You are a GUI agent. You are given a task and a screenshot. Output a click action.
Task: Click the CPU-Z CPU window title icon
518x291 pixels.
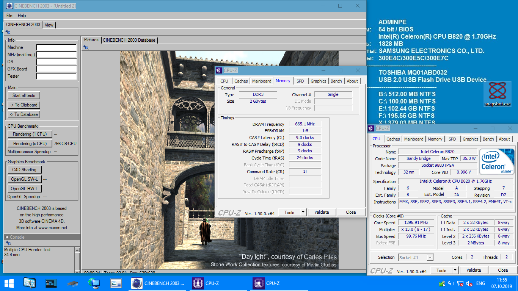coord(371,128)
